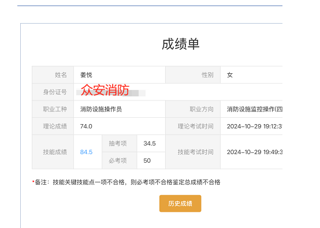Image resolution: width=320 pixels, height=228 pixels.
Task: Click the 抽考项 label cell
Action: pos(120,143)
